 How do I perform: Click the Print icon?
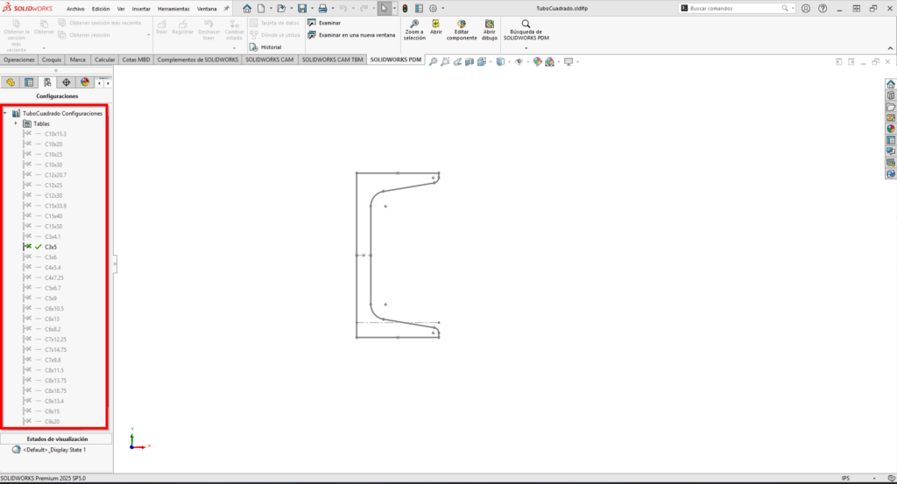click(322, 9)
